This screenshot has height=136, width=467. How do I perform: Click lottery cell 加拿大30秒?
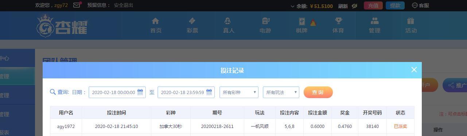coord(171,127)
